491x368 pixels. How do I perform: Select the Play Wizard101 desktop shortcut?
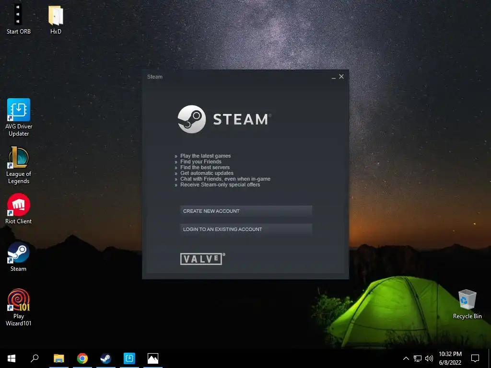pyautogui.click(x=19, y=308)
